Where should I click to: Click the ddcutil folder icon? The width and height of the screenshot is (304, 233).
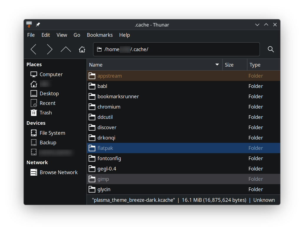[92, 117]
